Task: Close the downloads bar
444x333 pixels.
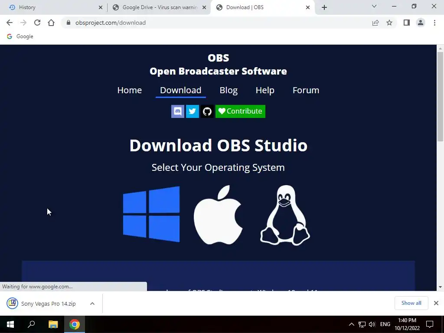Action: click(x=436, y=303)
